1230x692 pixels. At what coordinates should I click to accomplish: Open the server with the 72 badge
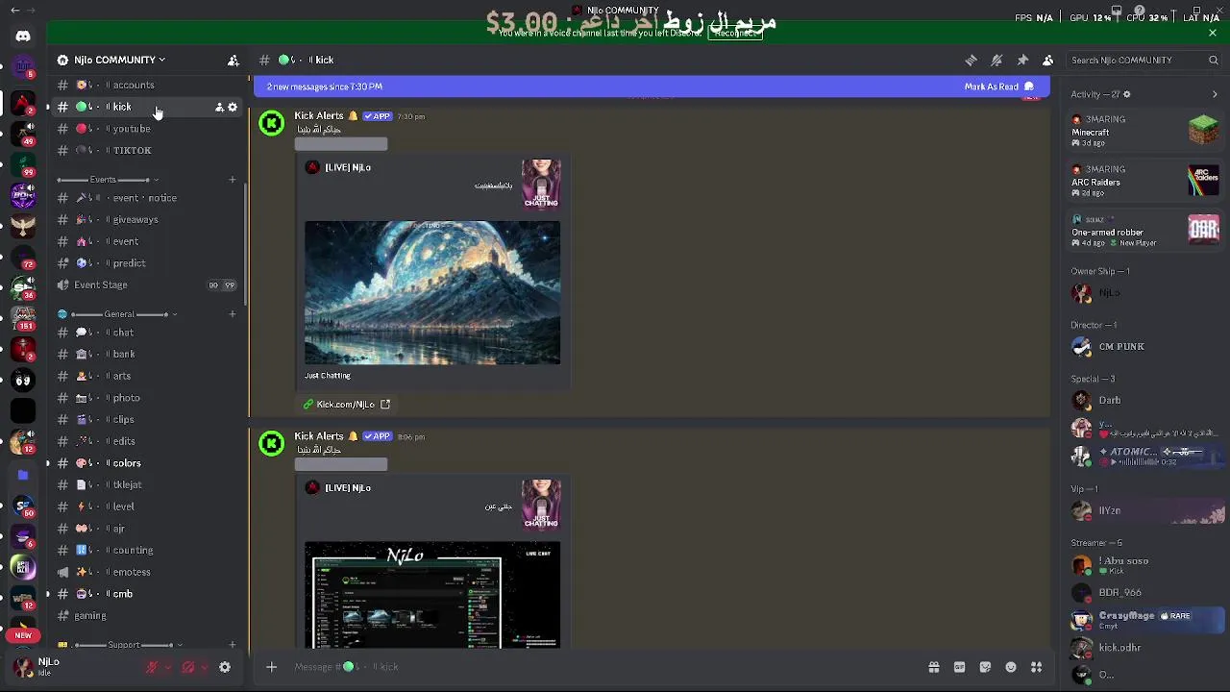coord(23,258)
